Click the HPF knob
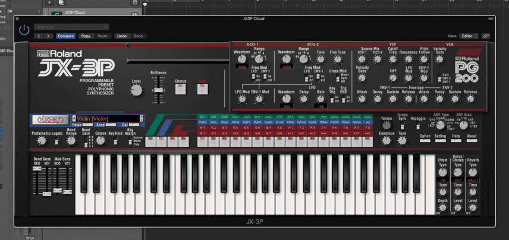 tap(393, 78)
